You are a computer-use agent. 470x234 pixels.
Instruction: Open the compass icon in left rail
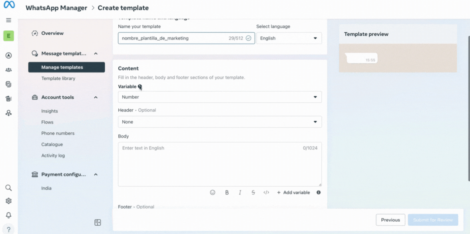coord(9,55)
